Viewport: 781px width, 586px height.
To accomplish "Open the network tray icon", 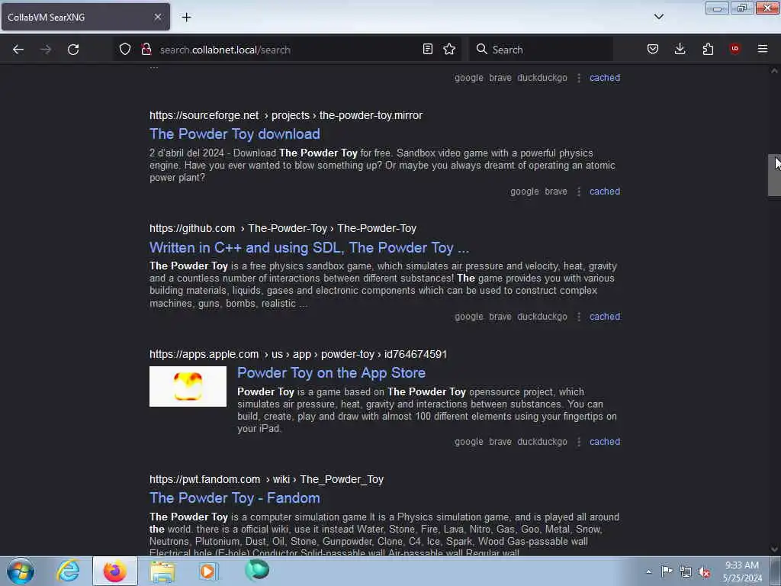I will point(686,572).
